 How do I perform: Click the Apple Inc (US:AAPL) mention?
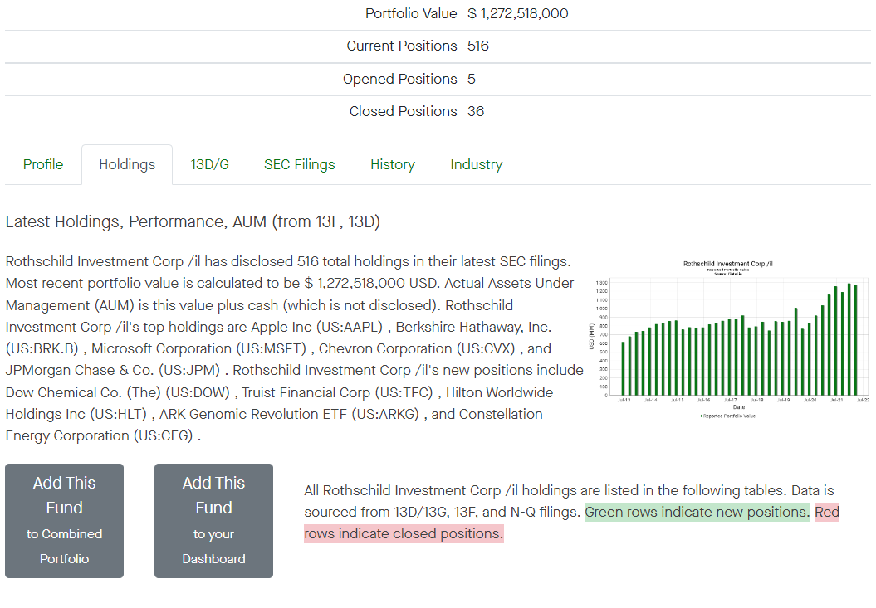(x=316, y=327)
